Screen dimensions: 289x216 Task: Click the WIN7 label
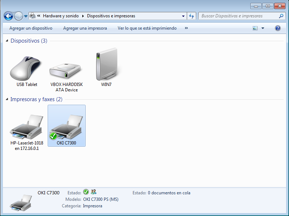[x=106, y=85]
